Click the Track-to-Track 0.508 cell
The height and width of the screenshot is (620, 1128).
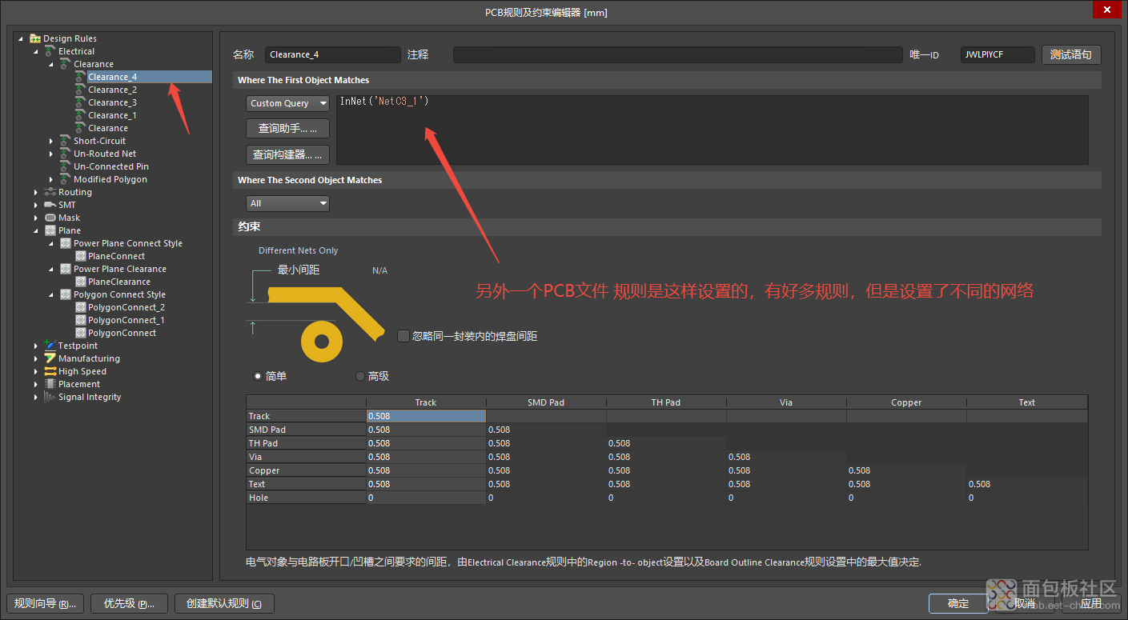coord(426,416)
